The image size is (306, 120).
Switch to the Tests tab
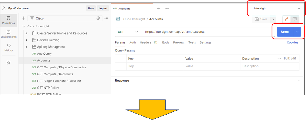tap(192, 42)
